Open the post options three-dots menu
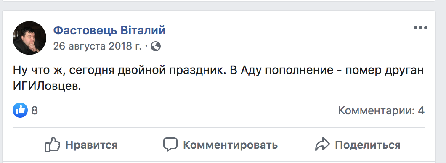This screenshot has height=163, width=446. point(420,28)
